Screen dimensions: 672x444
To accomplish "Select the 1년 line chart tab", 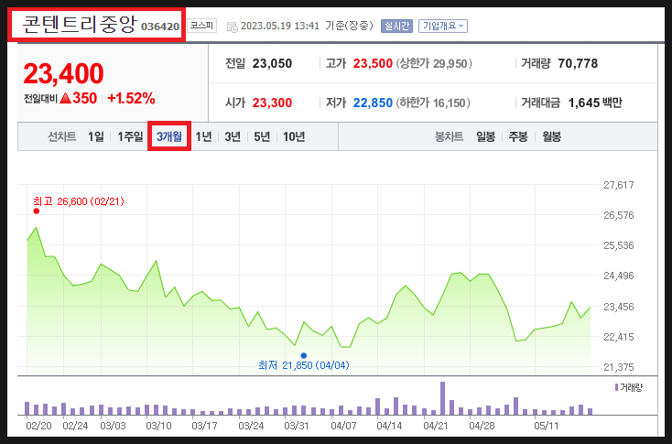I will point(203,136).
